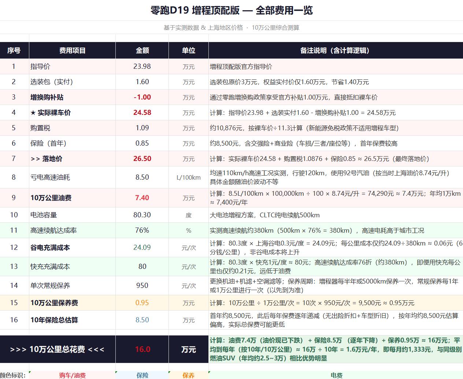
Task: Select the 单次常规保养 cell
Action: coord(72,286)
